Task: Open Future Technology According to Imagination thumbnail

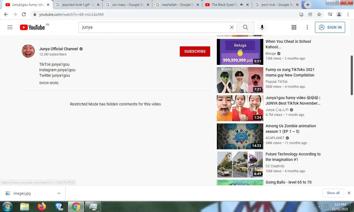Action: tap(240, 165)
